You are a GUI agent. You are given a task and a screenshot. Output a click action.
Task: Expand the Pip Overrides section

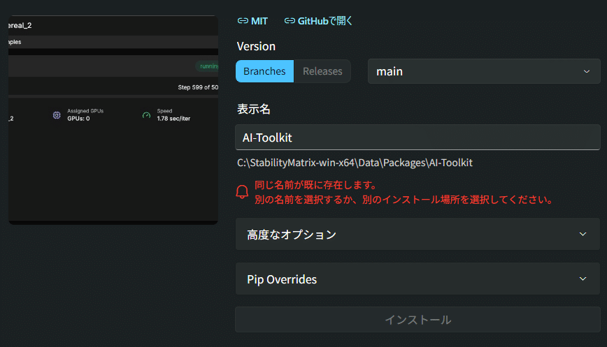[417, 279]
